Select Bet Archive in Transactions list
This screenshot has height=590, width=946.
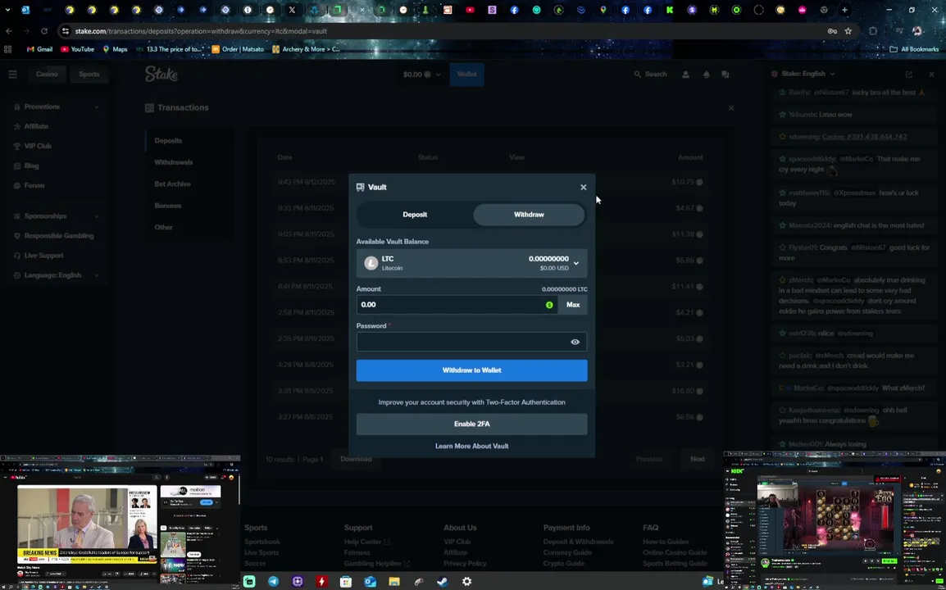172,184
